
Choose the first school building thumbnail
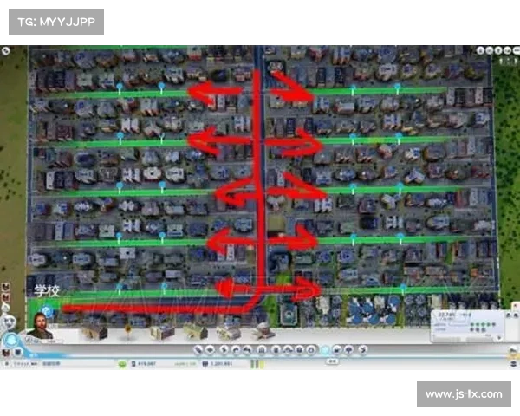pyautogui.click(x=94, y=331)
